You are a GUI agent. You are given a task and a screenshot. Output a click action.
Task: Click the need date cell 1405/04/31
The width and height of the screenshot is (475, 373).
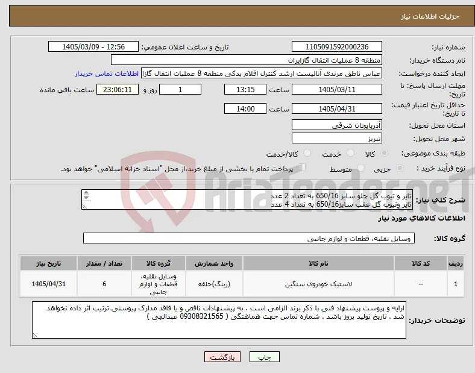(48, 284)
